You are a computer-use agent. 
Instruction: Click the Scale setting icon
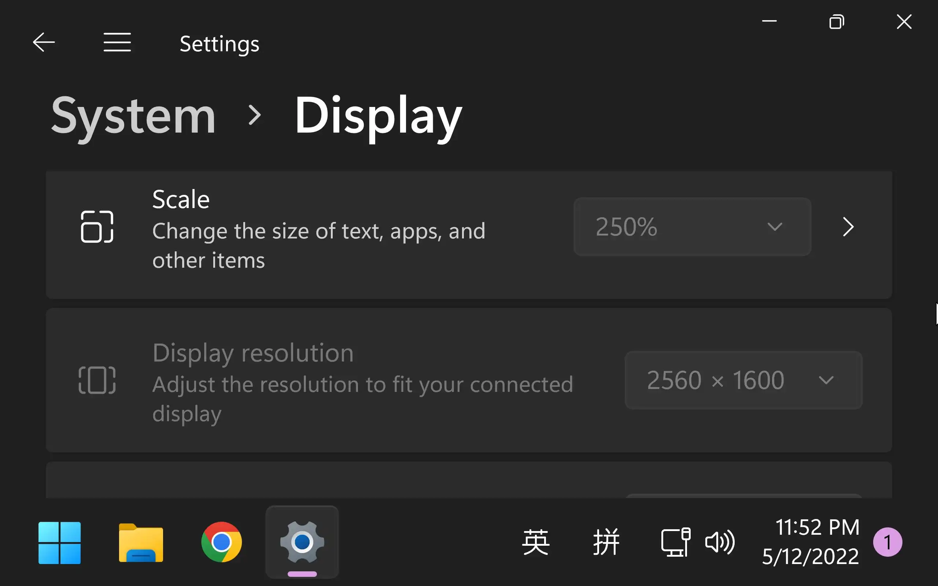coord(97,227)
